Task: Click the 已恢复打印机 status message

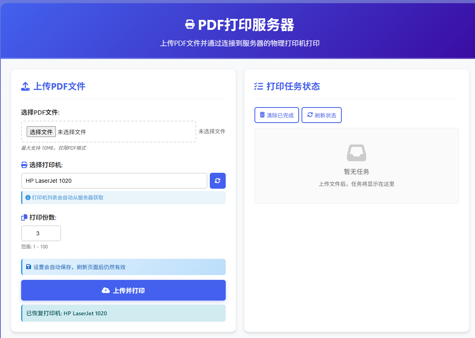Action: pyautogui.click(x=123, y=313)
